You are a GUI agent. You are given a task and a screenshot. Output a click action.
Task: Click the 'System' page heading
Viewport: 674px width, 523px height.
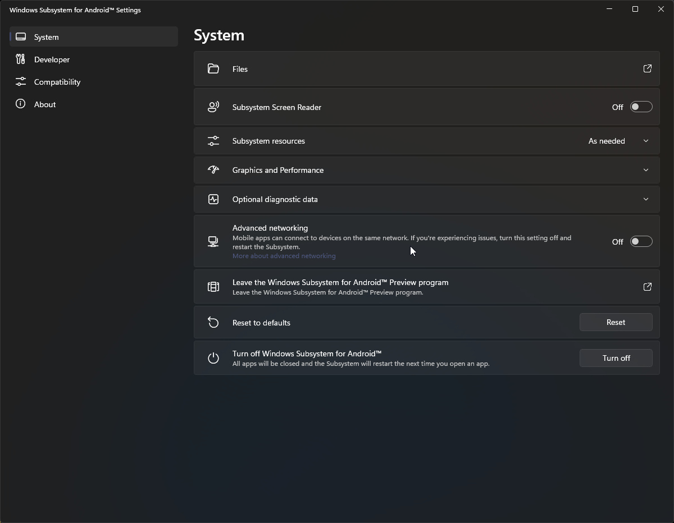[x=219, y=35]
